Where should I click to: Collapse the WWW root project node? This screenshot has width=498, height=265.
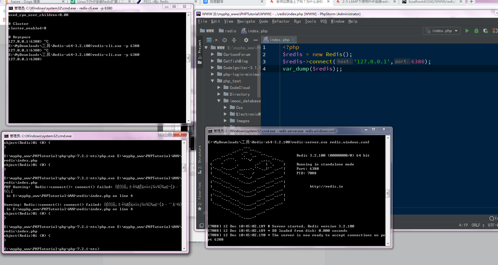click(x=206, y=48)
